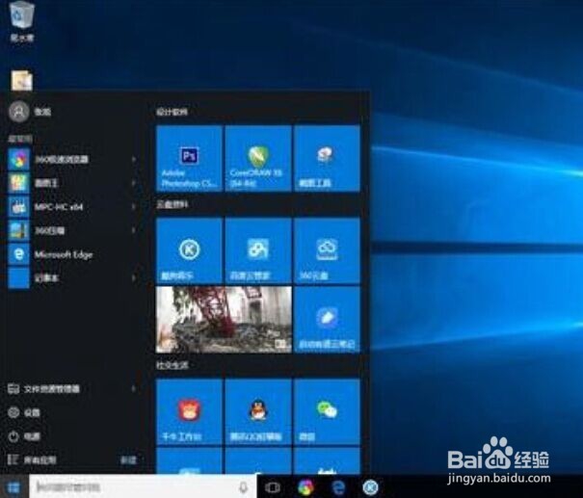Open Task View on the taskbar
The image size is (583, 498).
pyautogui.click(x=272, y=486)
